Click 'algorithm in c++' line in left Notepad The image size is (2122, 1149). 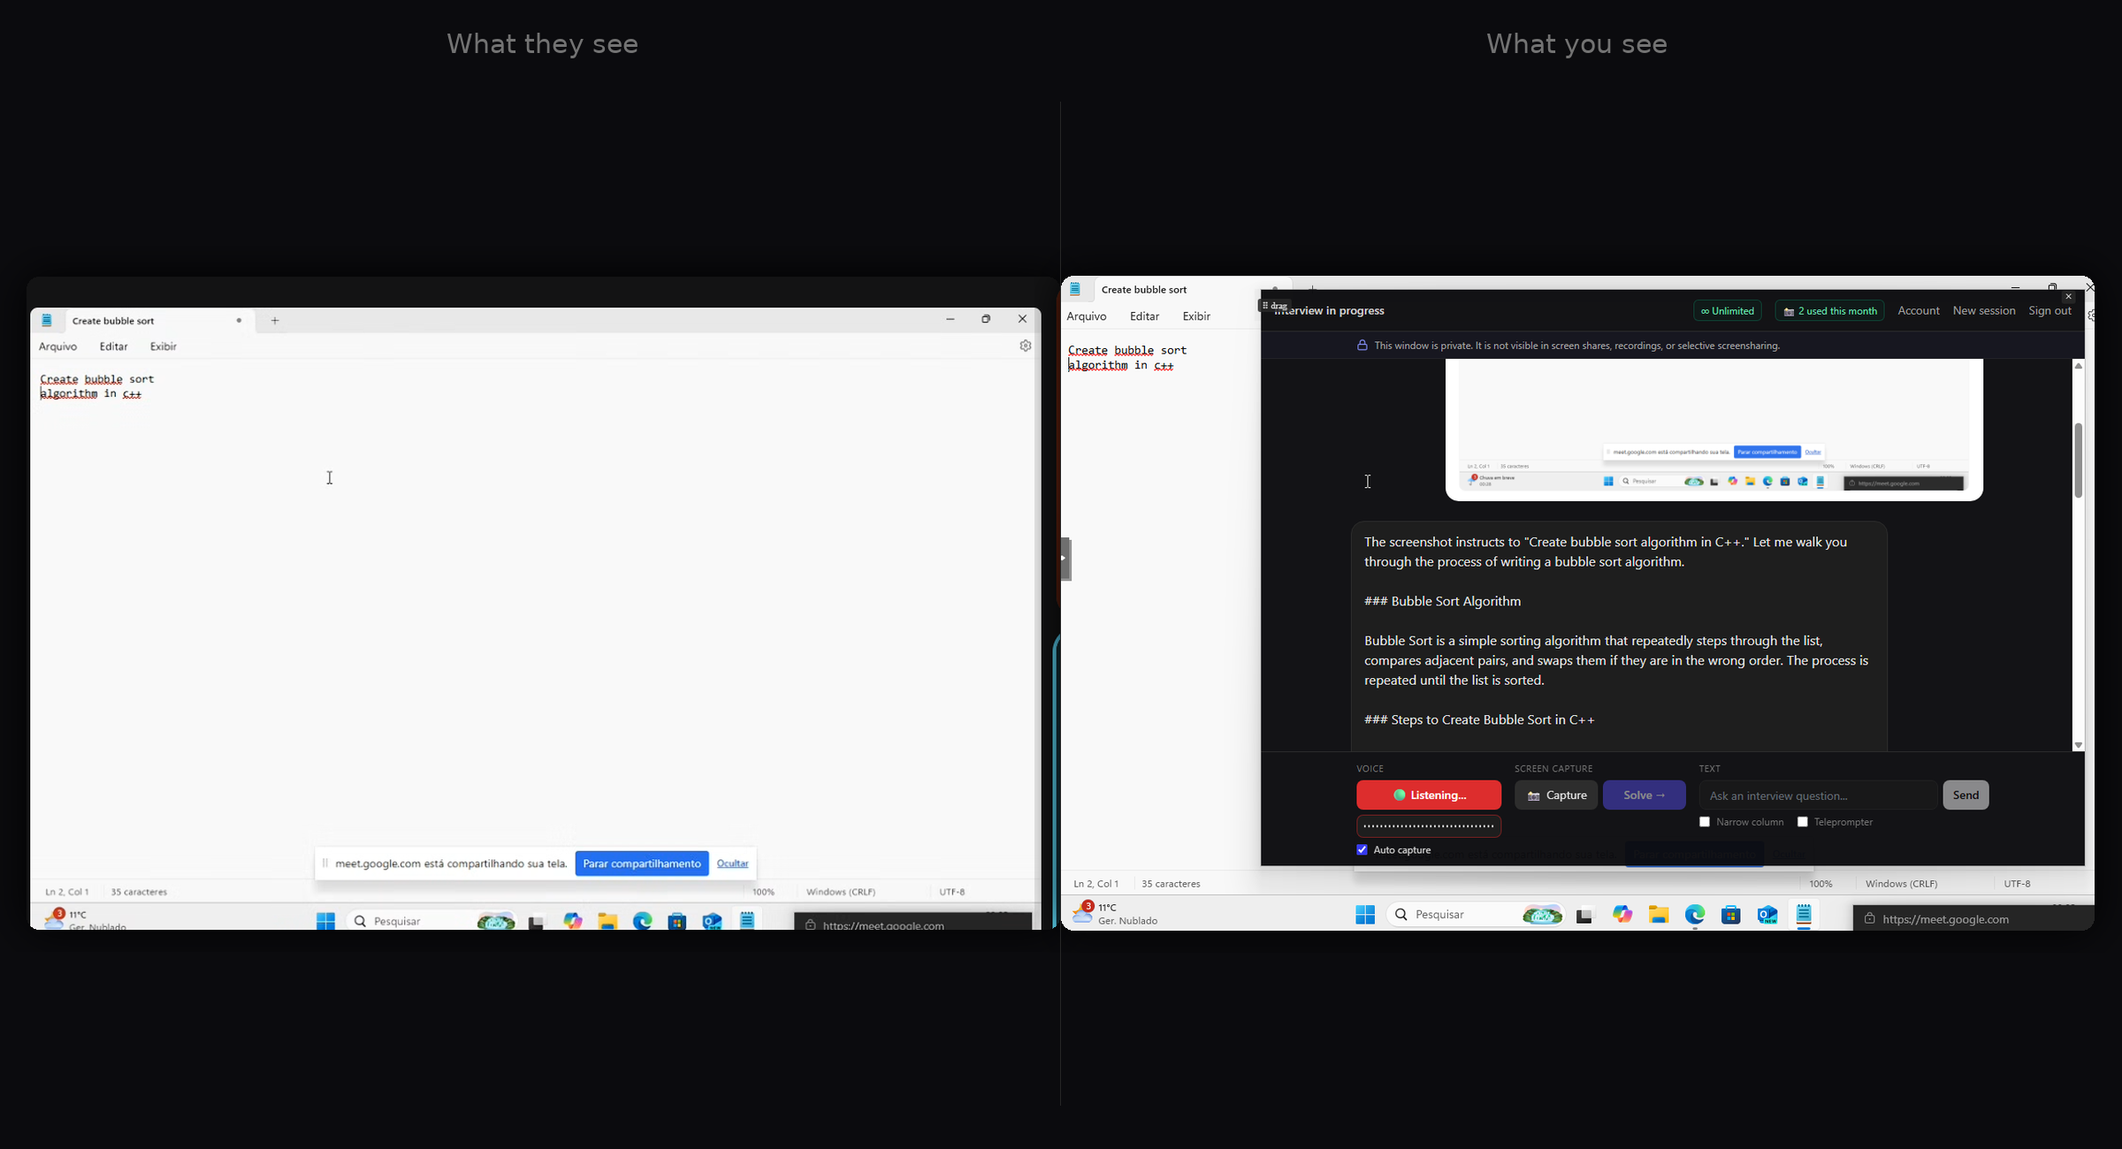[x=91, y=394]
